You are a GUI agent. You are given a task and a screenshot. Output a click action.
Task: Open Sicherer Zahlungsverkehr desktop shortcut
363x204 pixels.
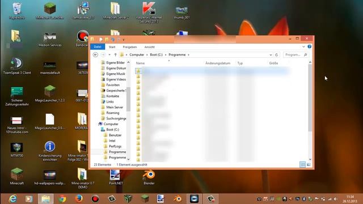click(17, 96)
